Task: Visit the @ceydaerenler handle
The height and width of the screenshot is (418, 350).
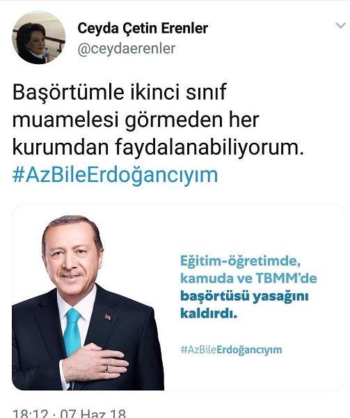Action: 127,49
